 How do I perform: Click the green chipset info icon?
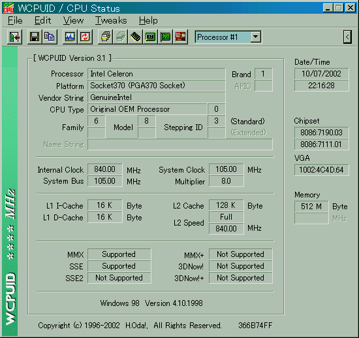pyautogui.click(x=150, y=37)
